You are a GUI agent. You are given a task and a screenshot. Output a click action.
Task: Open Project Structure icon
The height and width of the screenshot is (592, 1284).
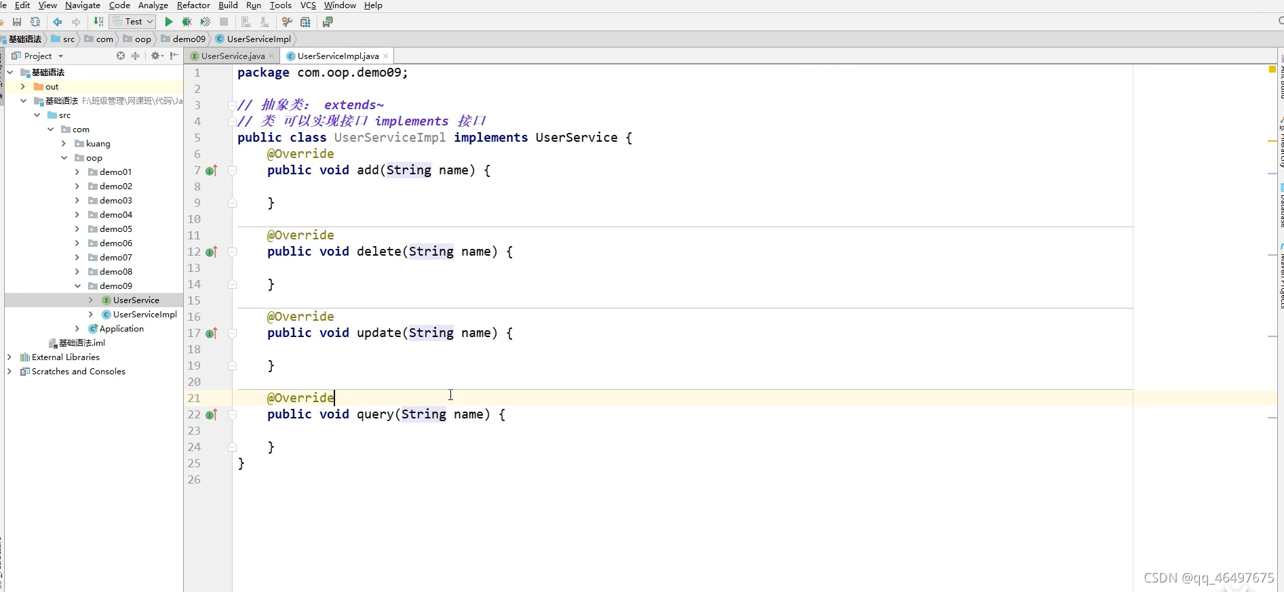pos(306,22)
